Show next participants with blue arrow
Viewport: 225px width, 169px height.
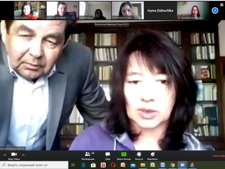pos(215,10)
